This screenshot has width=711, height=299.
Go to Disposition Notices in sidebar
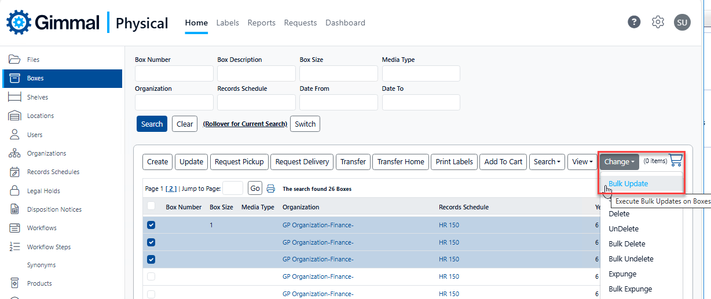[x=54, y=209]
